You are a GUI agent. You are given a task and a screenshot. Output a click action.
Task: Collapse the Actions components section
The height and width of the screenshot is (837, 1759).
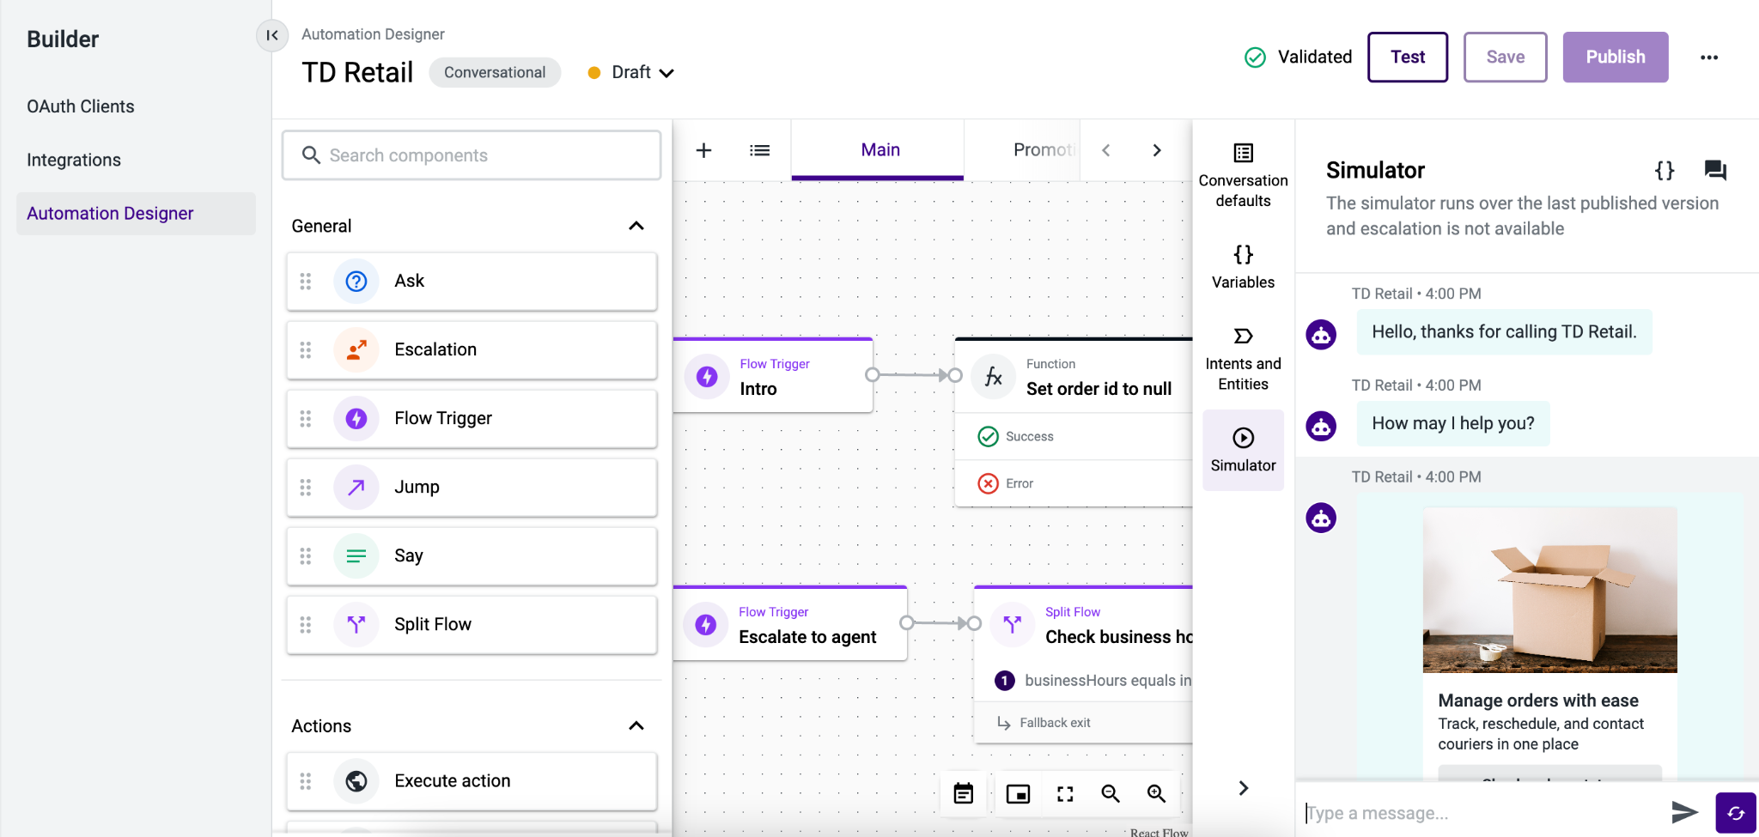(x=636, y=725)
